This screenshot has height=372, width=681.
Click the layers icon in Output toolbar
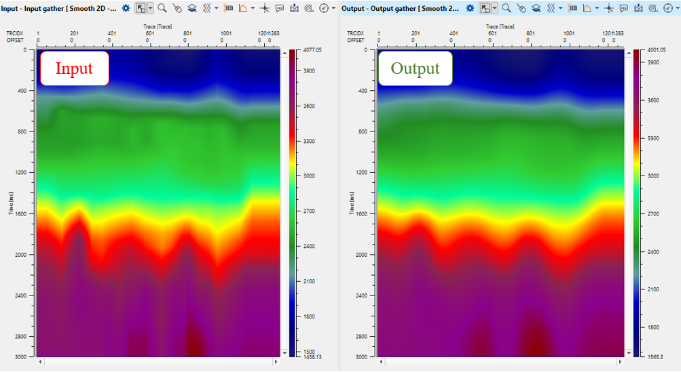(x=536, y=8)
